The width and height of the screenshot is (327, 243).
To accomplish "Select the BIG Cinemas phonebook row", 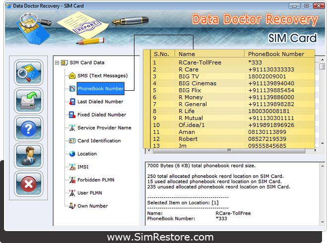I will click(x=197, y=84).
